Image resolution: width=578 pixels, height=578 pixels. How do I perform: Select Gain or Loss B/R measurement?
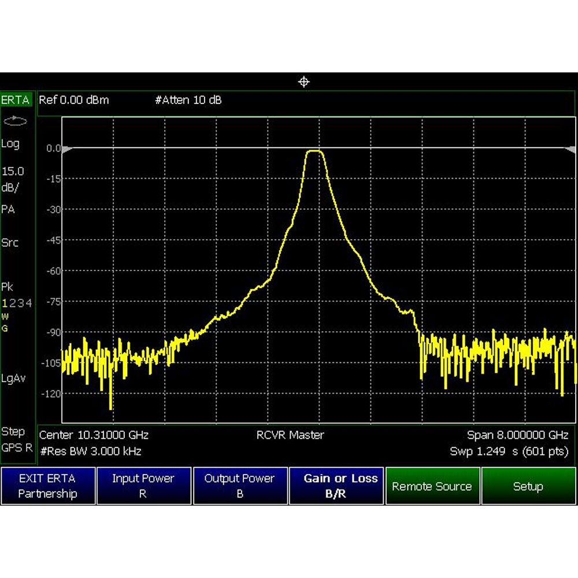[336, 486]
